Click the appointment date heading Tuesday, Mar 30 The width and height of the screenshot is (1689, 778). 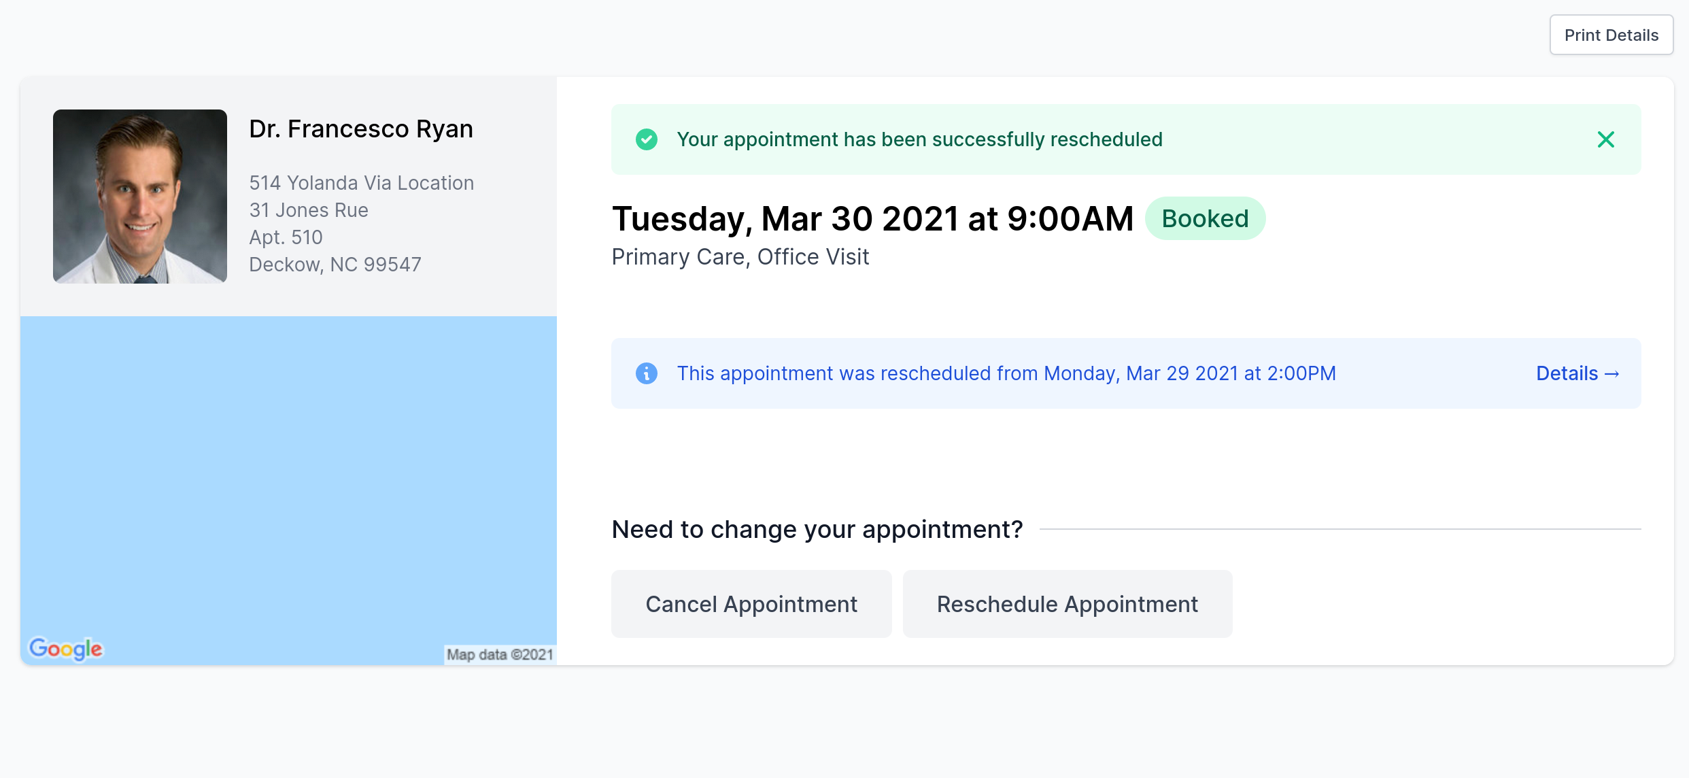point(872,219)
